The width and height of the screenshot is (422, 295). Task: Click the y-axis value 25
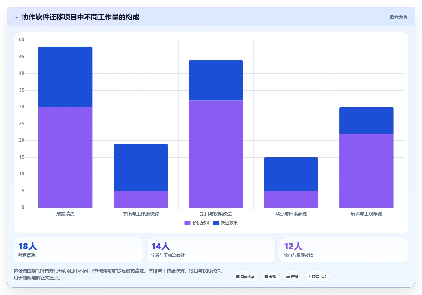coord(21,124)
